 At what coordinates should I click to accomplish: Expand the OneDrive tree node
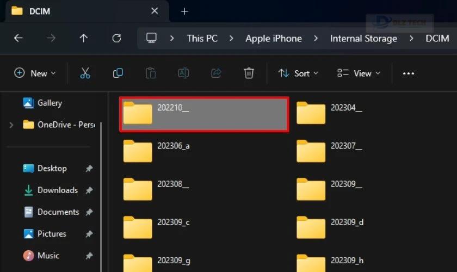[x=11, y=125]
